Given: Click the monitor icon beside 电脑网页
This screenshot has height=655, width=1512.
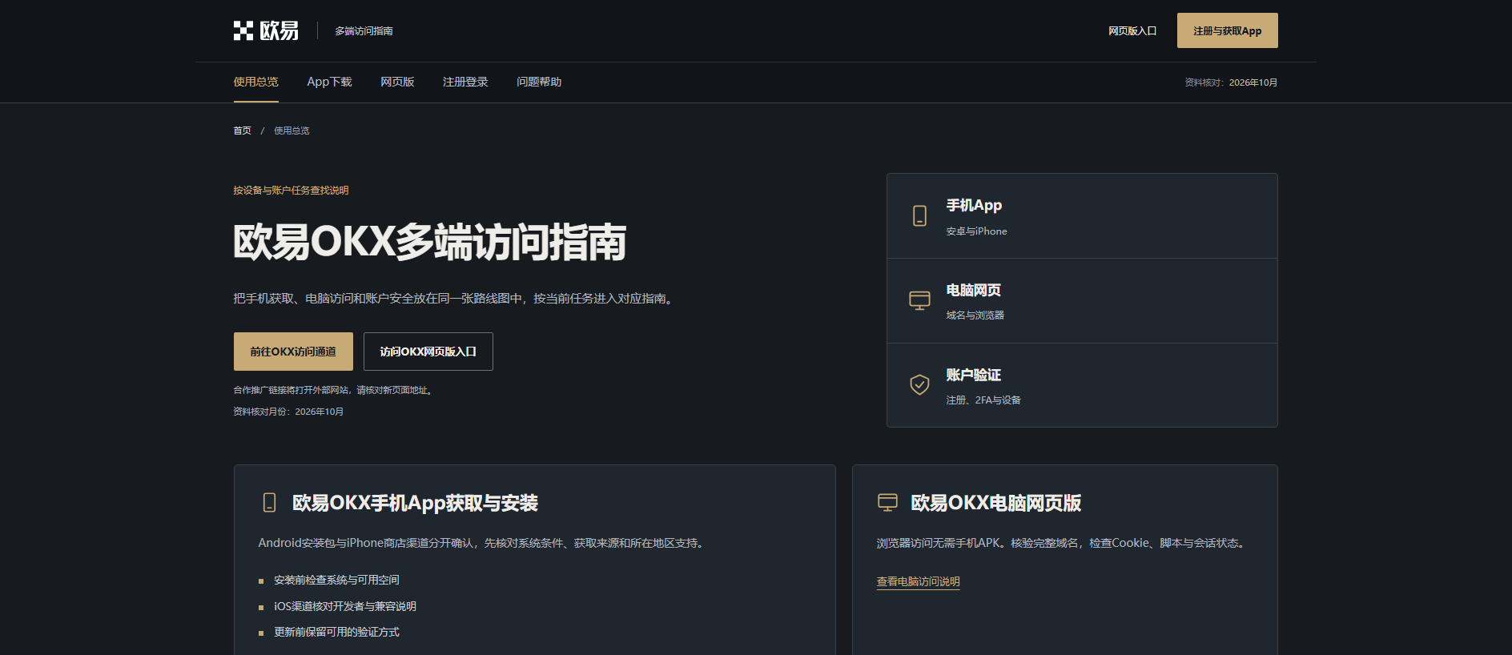Looking at the screenshot, I should click(x=919, y=300).
